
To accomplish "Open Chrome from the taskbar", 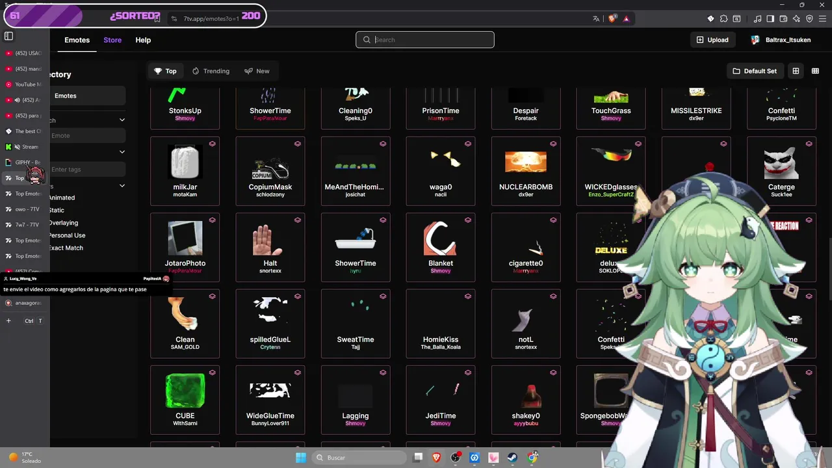I will (532, 458).
